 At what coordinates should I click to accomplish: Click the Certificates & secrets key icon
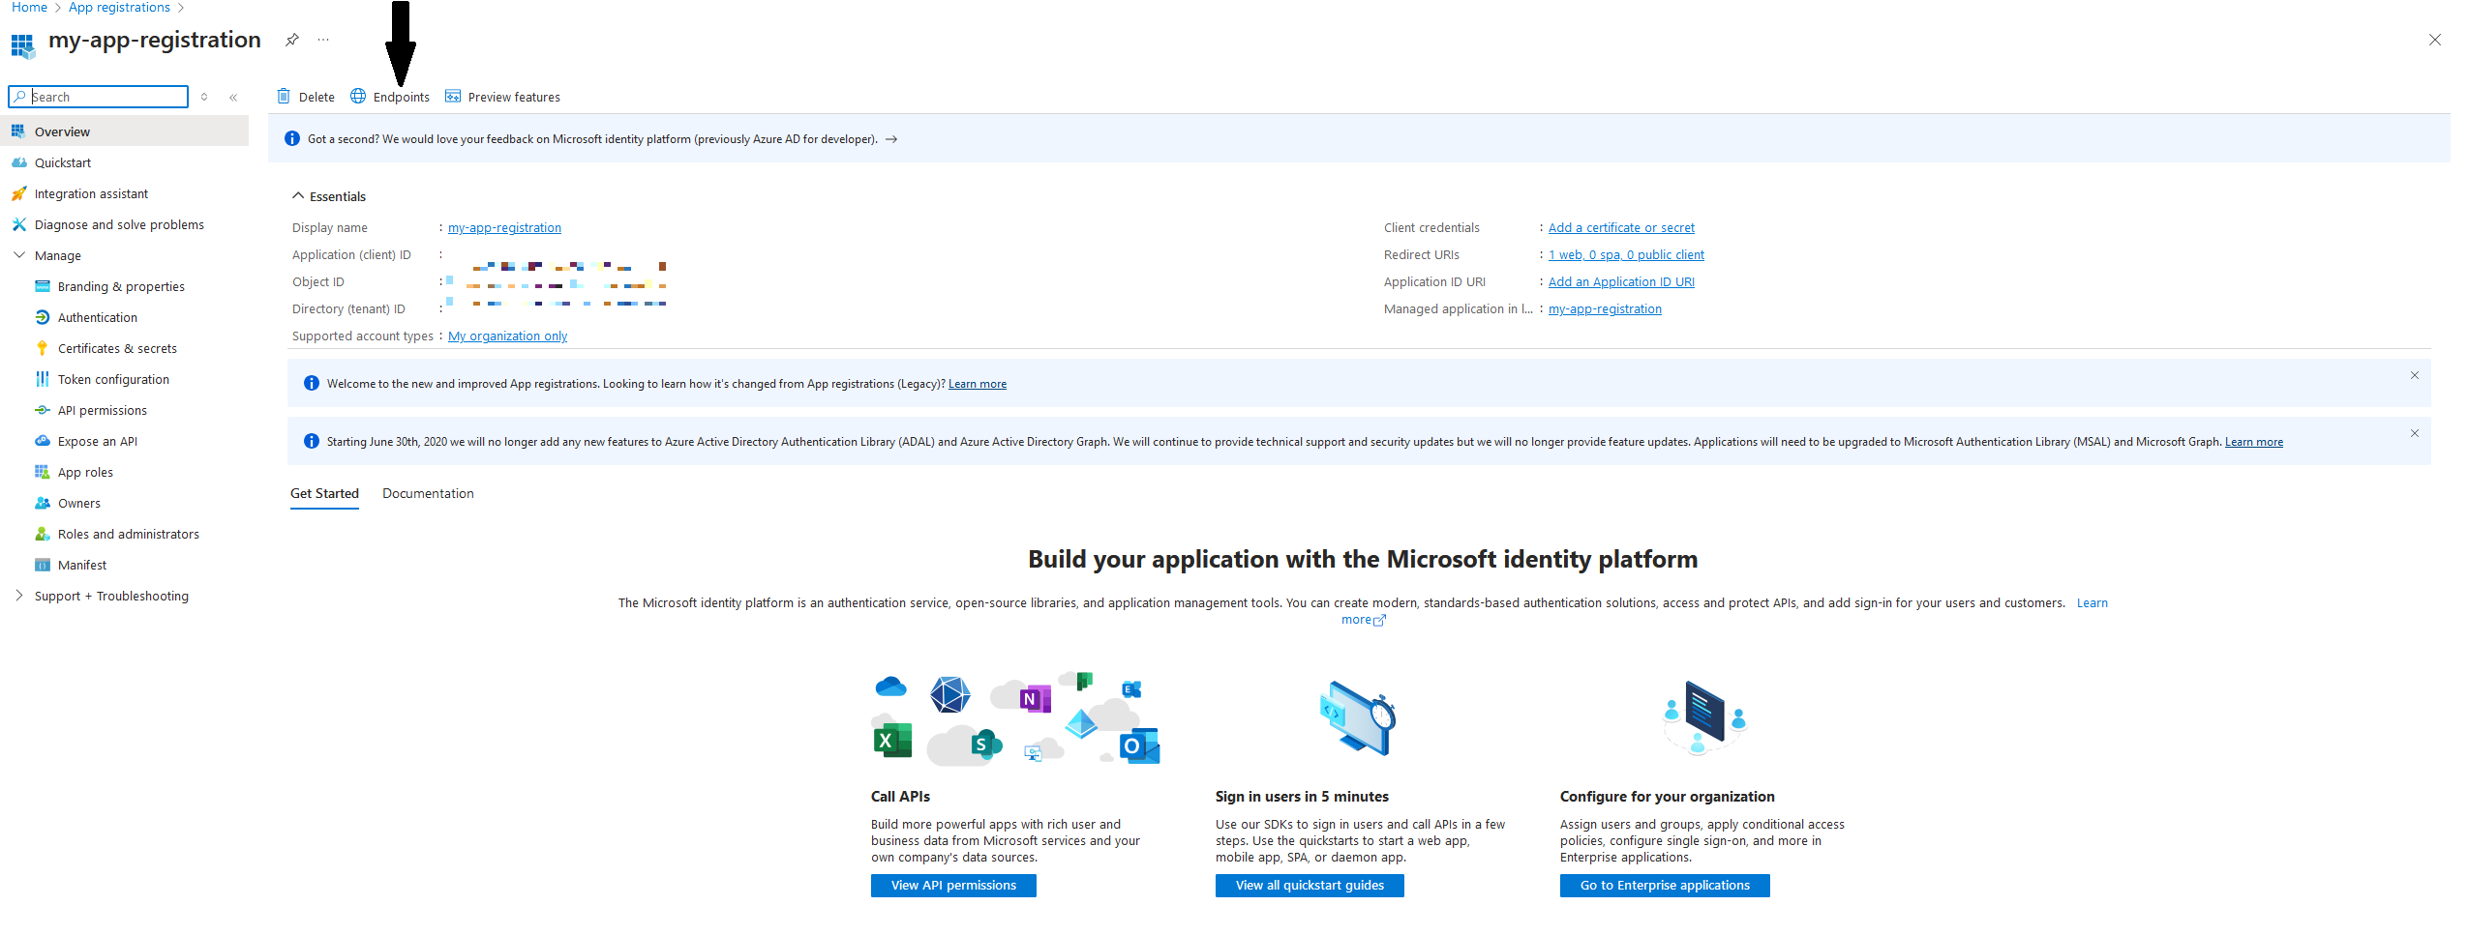pos(42,348)
